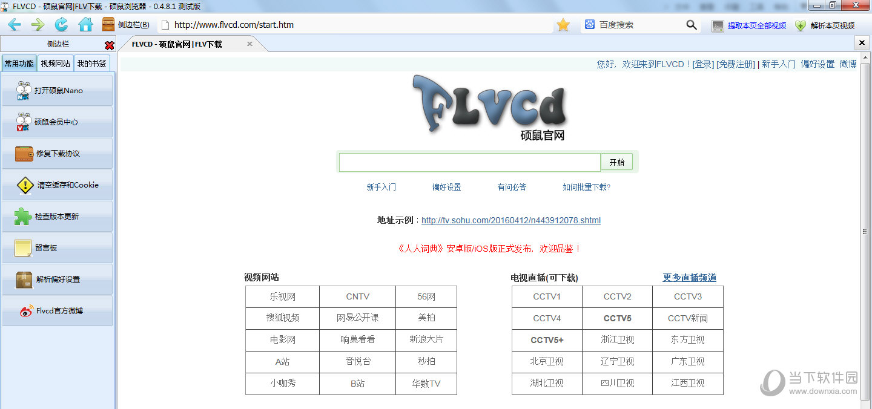Click 修复下载协议 in the sidebar
This screenshot has width=872, height=409.
tap(58, 153)
